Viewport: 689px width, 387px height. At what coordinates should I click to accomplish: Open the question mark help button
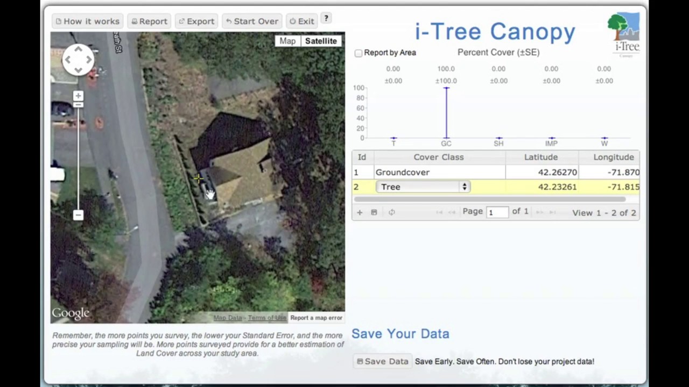point(326,18)
